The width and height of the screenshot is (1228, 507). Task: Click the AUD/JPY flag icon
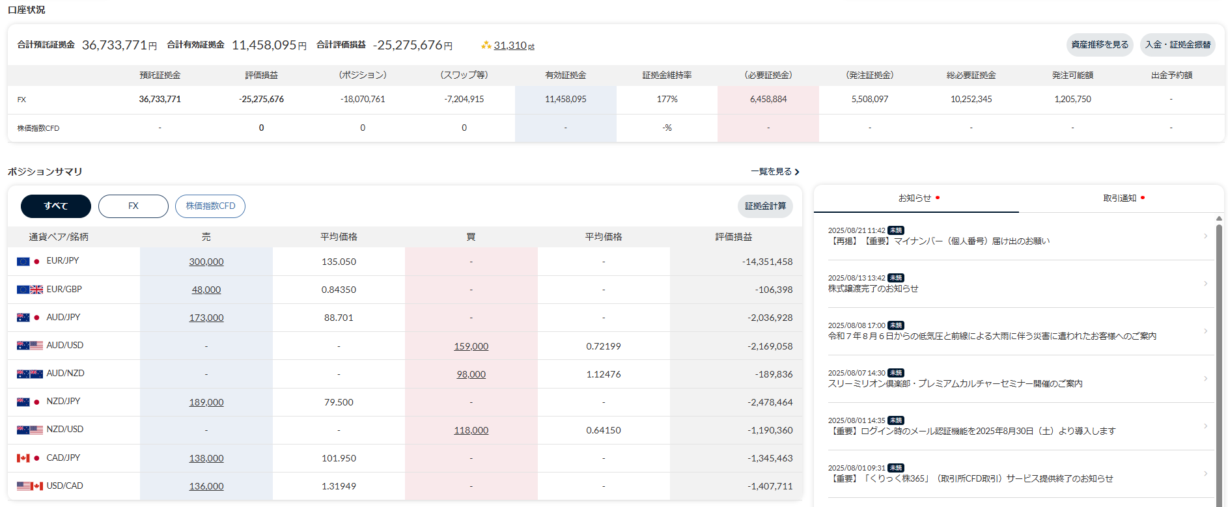pyautogui.click(x=29, y=318)
